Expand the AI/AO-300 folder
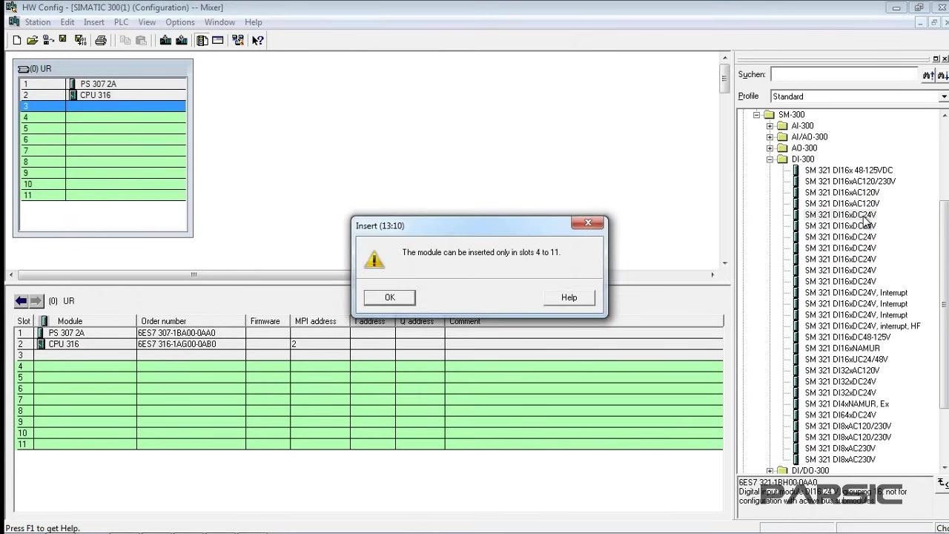The height and width of the screenshot is (534, 949). click(x=770, y=137)
